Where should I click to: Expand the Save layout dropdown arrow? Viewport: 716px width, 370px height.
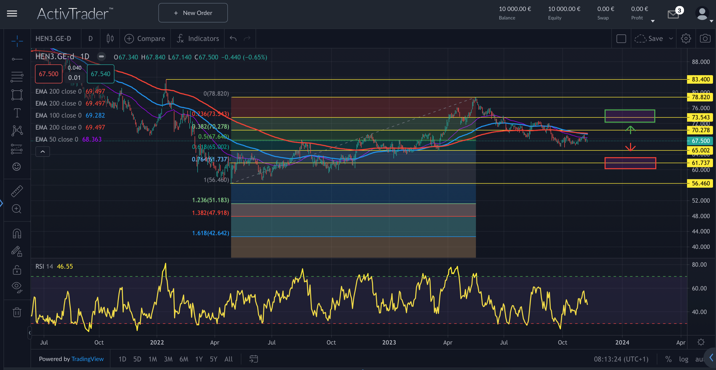[x=671, y=38]
